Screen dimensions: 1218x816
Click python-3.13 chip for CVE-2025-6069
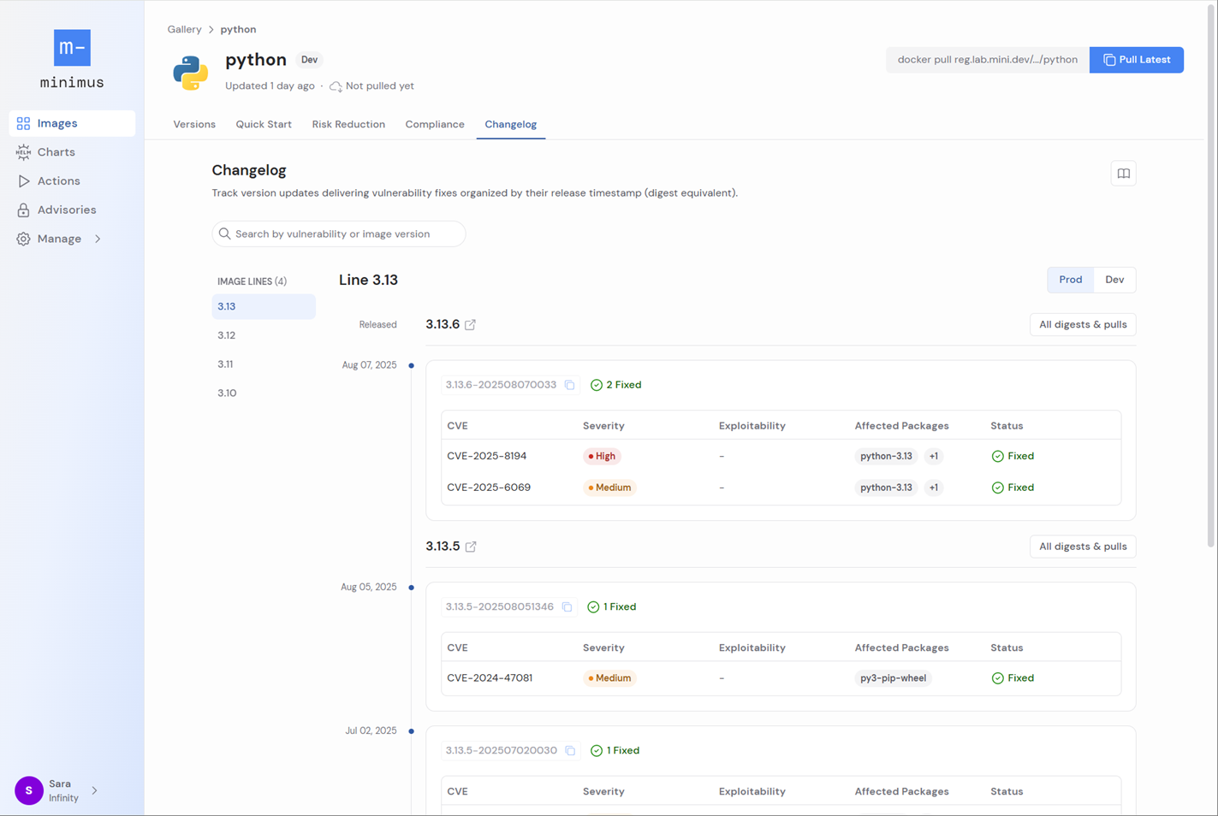click(x=886, y=488)
